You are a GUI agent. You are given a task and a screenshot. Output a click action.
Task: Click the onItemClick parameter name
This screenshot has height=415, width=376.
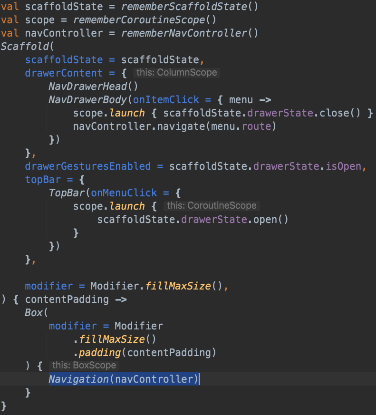pos(166,99)
